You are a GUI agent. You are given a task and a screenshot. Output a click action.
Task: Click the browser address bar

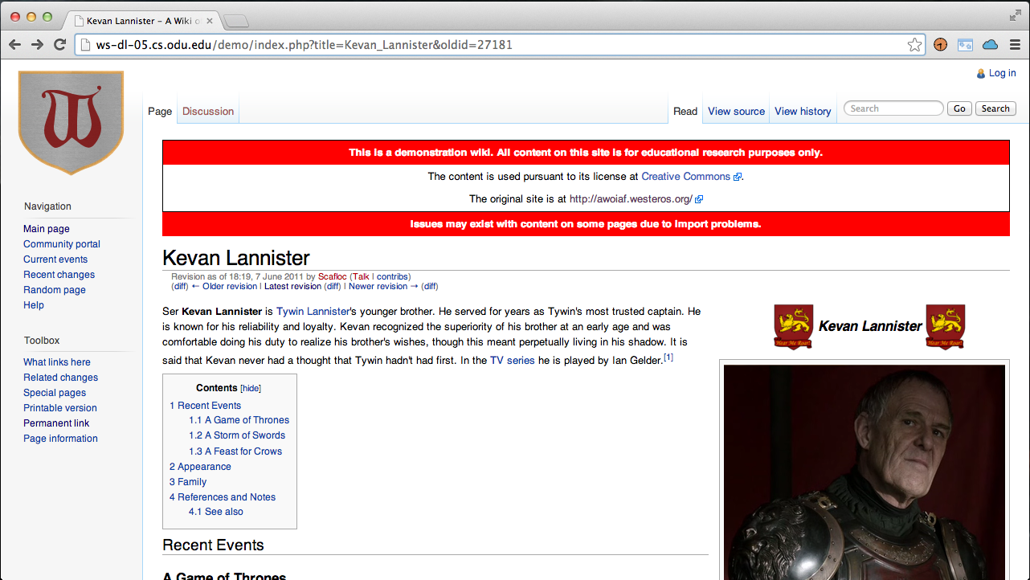tap(498, 45)
